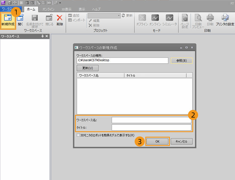Expand the project dropdown in ribbon

[119, 16]
